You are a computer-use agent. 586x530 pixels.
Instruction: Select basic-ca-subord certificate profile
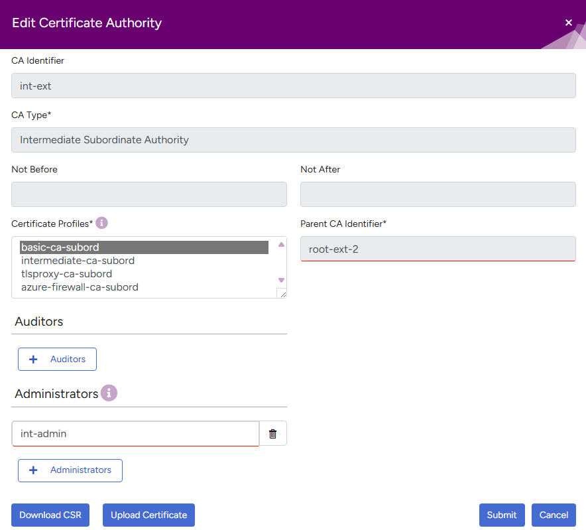pyautogui.click(x=60, y=247)
